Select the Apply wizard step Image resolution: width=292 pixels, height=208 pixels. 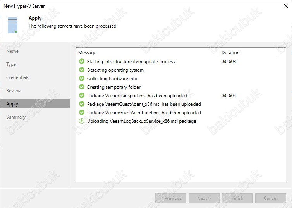tap(35, 103)
